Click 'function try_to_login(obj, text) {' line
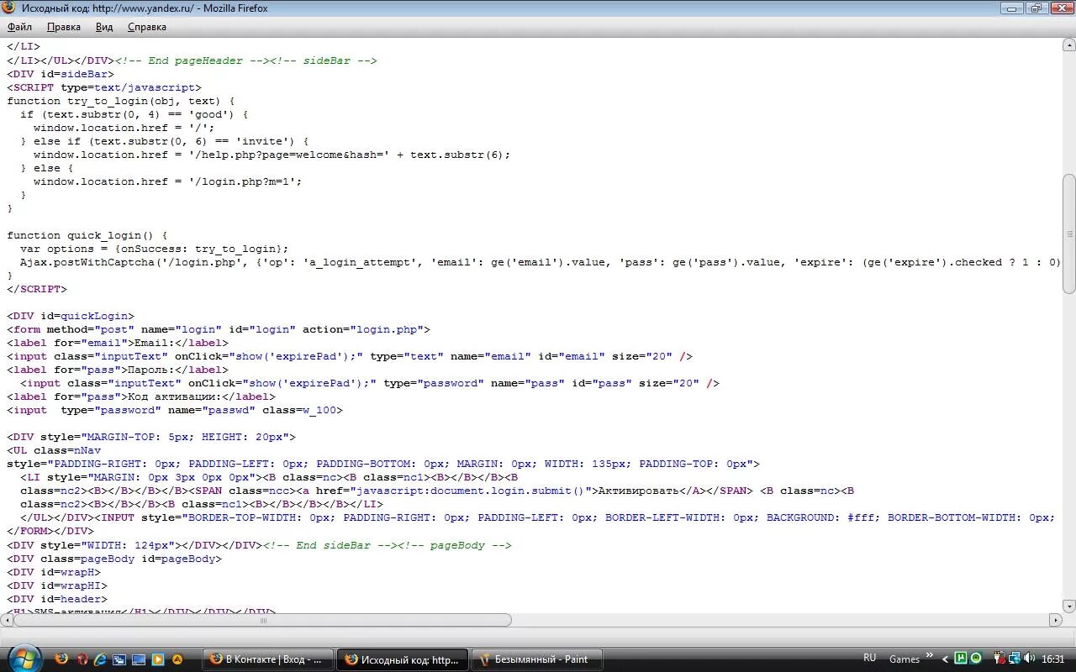 pos(121,101)
